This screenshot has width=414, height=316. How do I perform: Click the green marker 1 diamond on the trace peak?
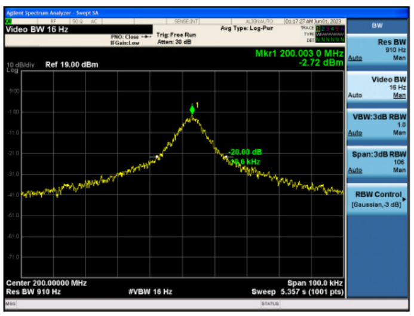[192, 110]
